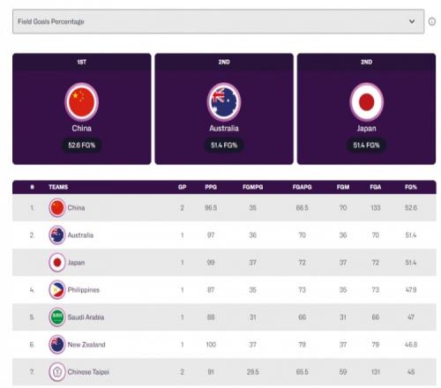Open the 2nd place Japan card
The image size is (441, 388).
366,108
